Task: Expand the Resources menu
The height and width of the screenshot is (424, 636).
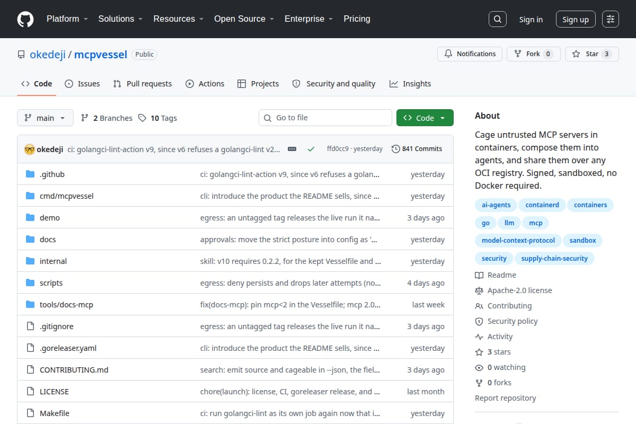Action: (179, 19)
